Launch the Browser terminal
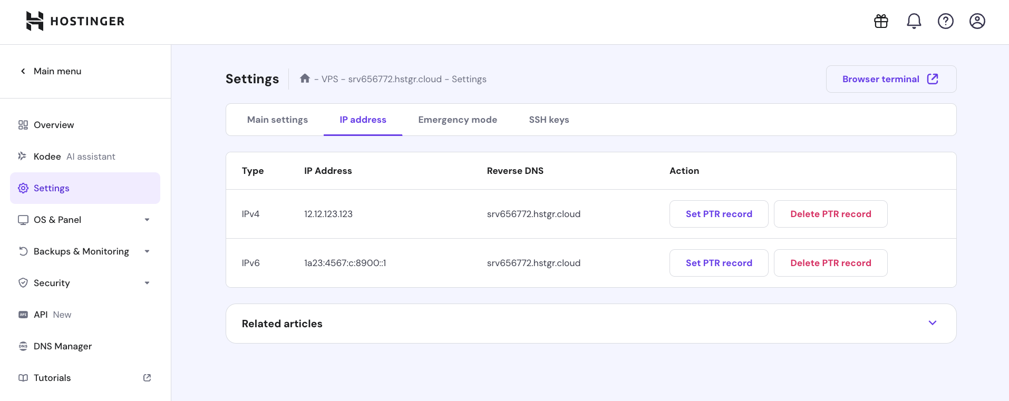The image size is (1009, 401). 890,79
